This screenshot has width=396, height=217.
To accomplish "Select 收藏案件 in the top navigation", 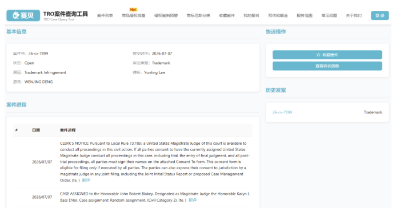I will [x=227, y=15].
